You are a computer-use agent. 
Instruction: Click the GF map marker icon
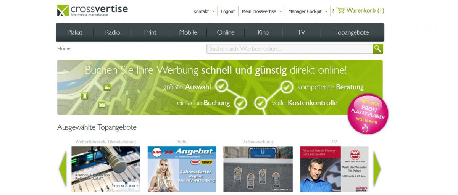[102, 104]
